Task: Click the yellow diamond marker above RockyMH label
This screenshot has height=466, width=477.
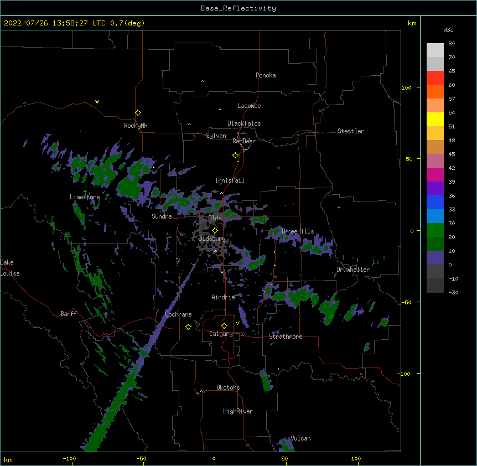Action: 138,113
